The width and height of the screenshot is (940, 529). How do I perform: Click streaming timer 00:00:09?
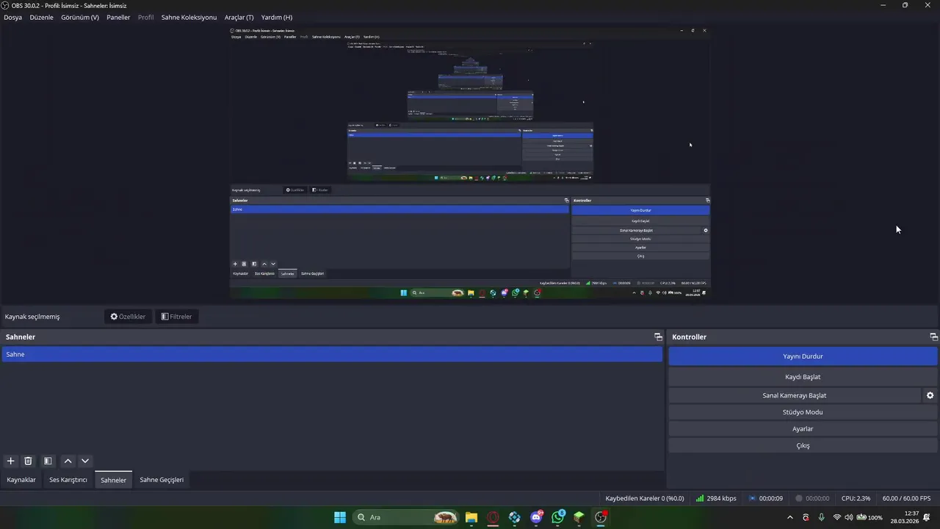[x=765, y=498]
